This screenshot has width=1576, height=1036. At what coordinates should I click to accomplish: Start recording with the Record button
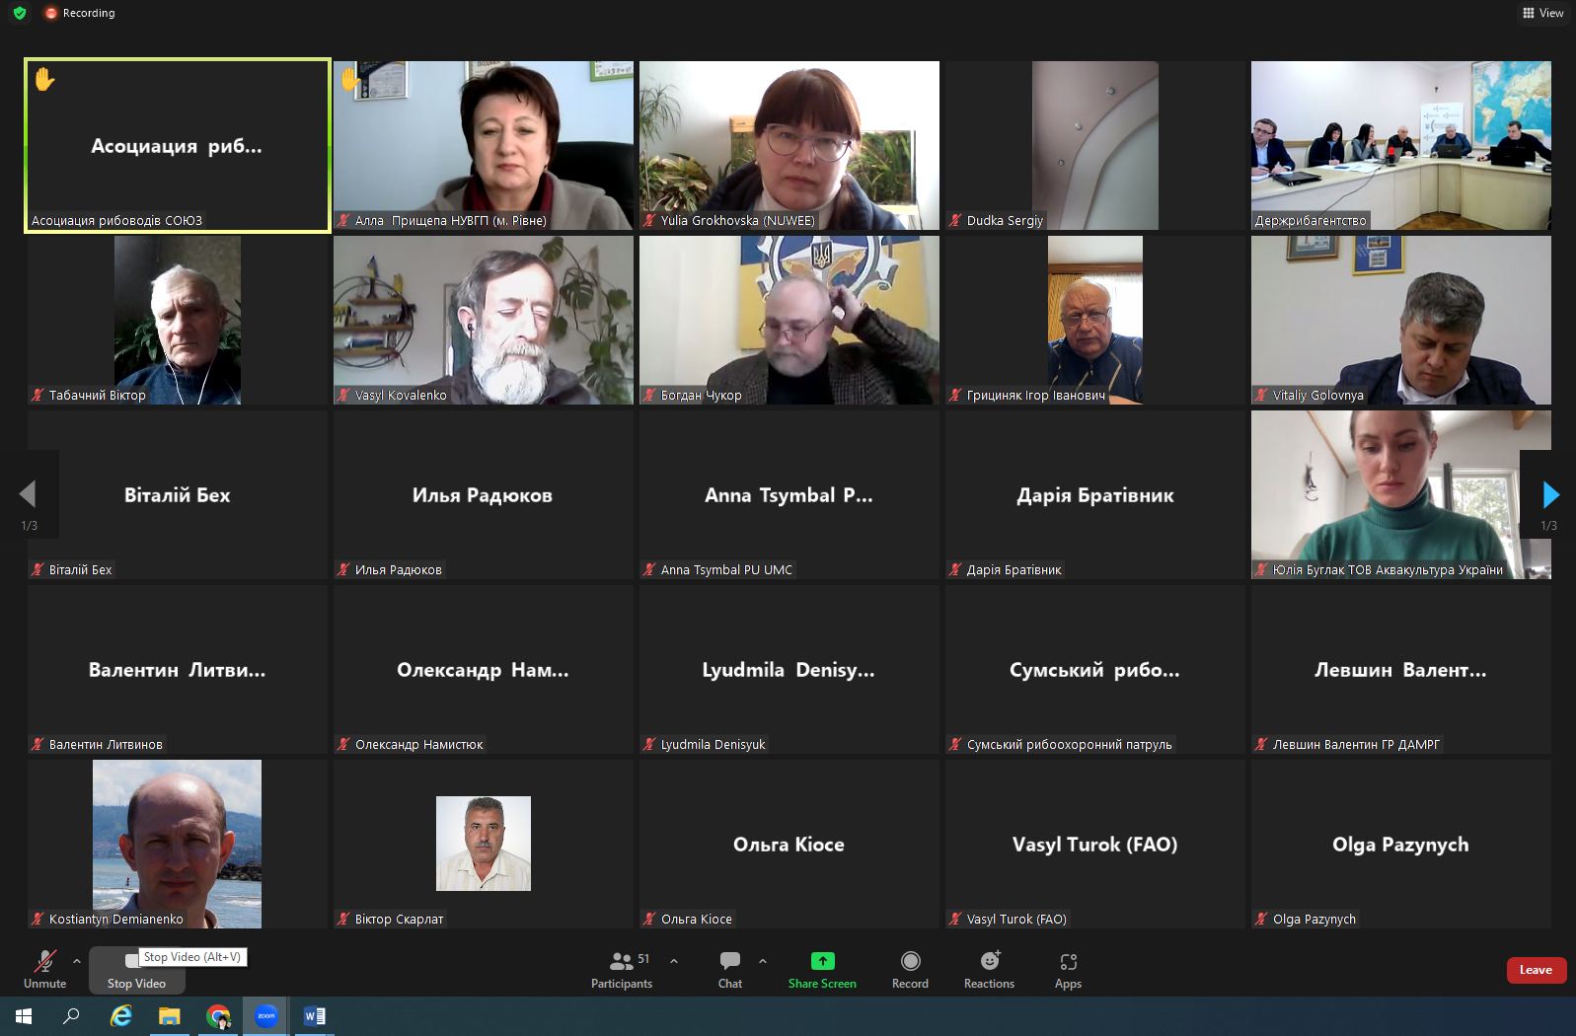pos(910,968)
